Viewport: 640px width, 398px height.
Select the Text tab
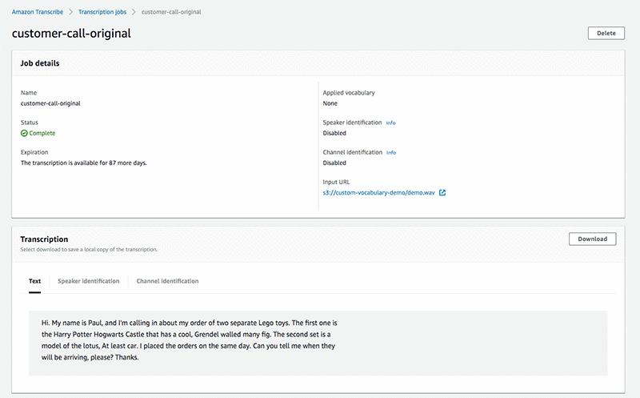coord(34,281)
